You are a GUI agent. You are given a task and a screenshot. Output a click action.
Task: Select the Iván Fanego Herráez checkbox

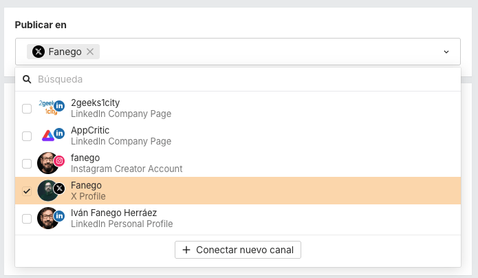tap(27, 219)
